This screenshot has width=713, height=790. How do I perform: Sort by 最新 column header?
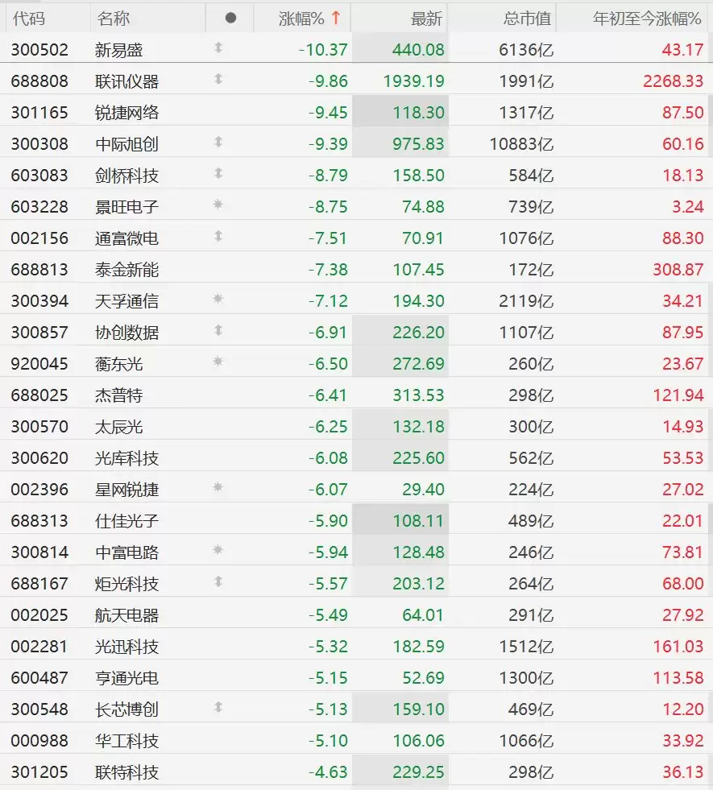click(x=426, y=19)
